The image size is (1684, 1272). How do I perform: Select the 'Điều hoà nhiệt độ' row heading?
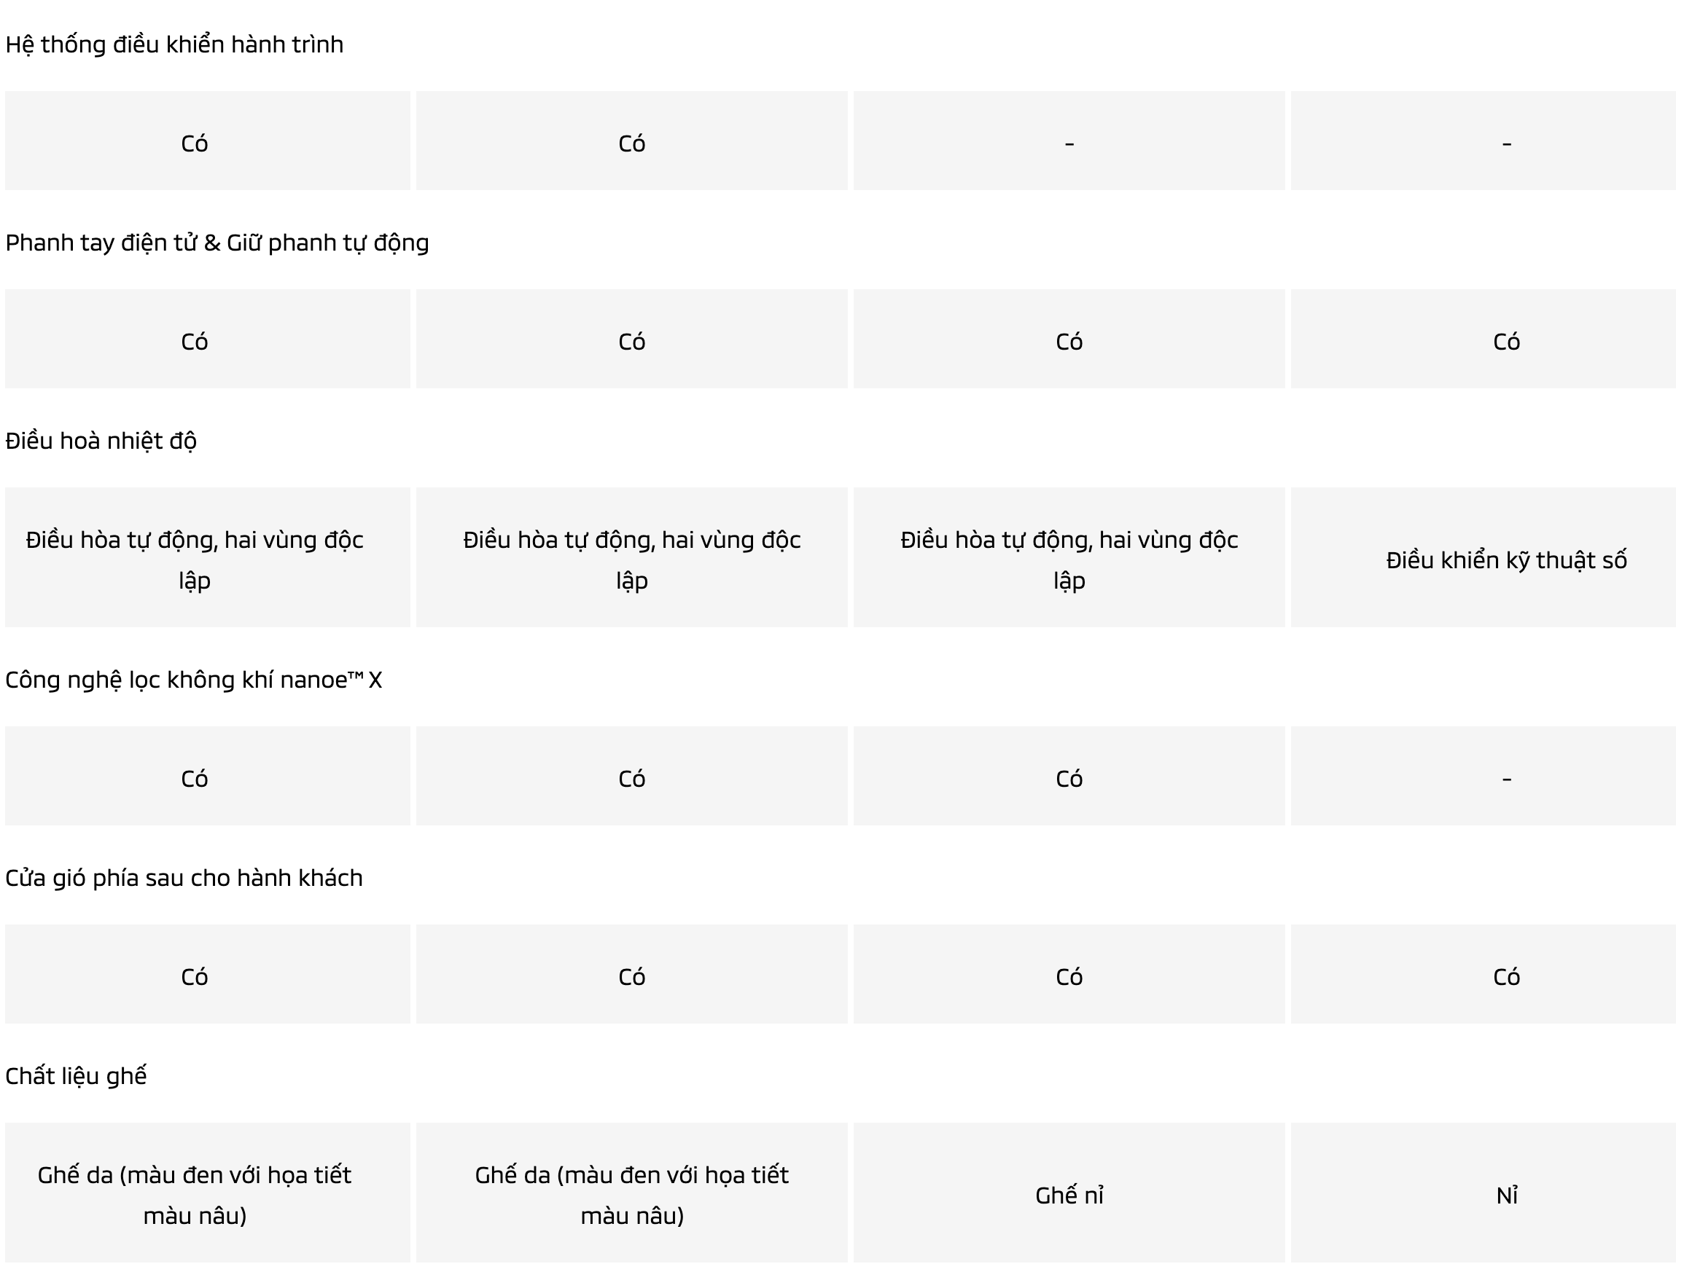point(101,441)
